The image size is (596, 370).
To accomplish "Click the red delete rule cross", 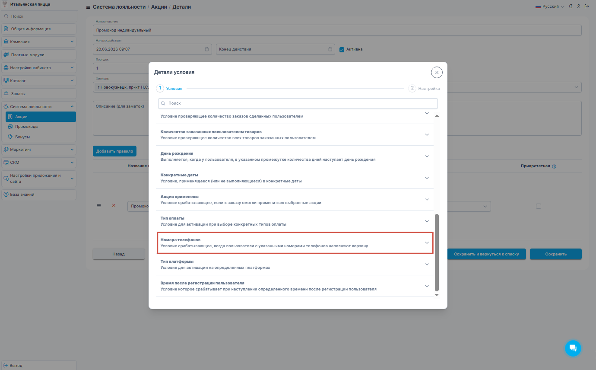I will (x=114, y=206).
